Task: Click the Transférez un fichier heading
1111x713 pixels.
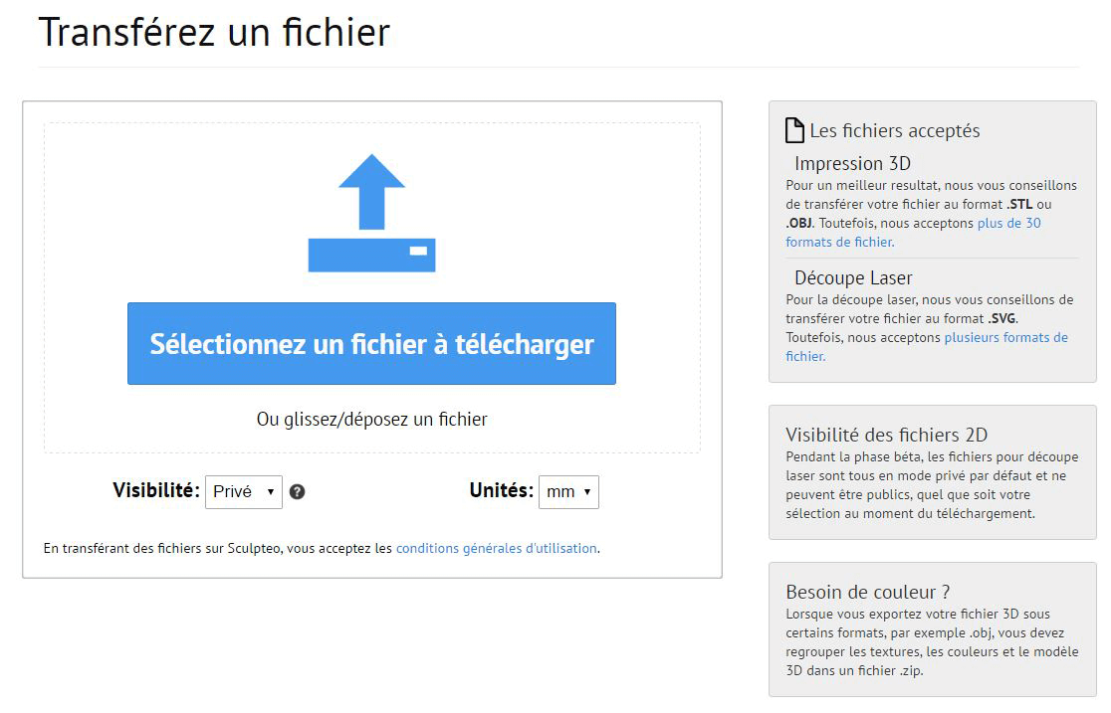Action: tap(215, 33)
